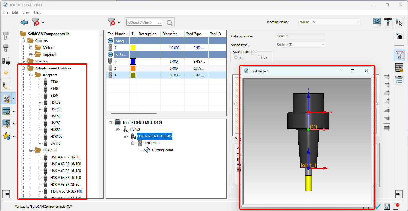Expand the Metric folder
This screenshot has width=408, height=211.
pyautogui.click(x=31, y=48)
